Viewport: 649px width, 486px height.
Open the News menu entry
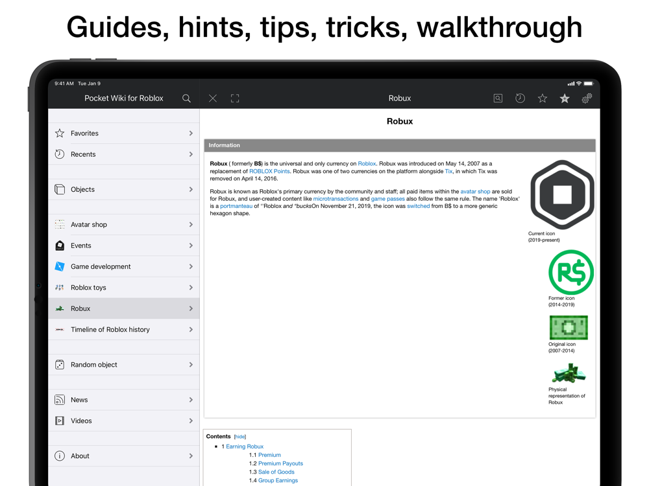tap(124, 400)
